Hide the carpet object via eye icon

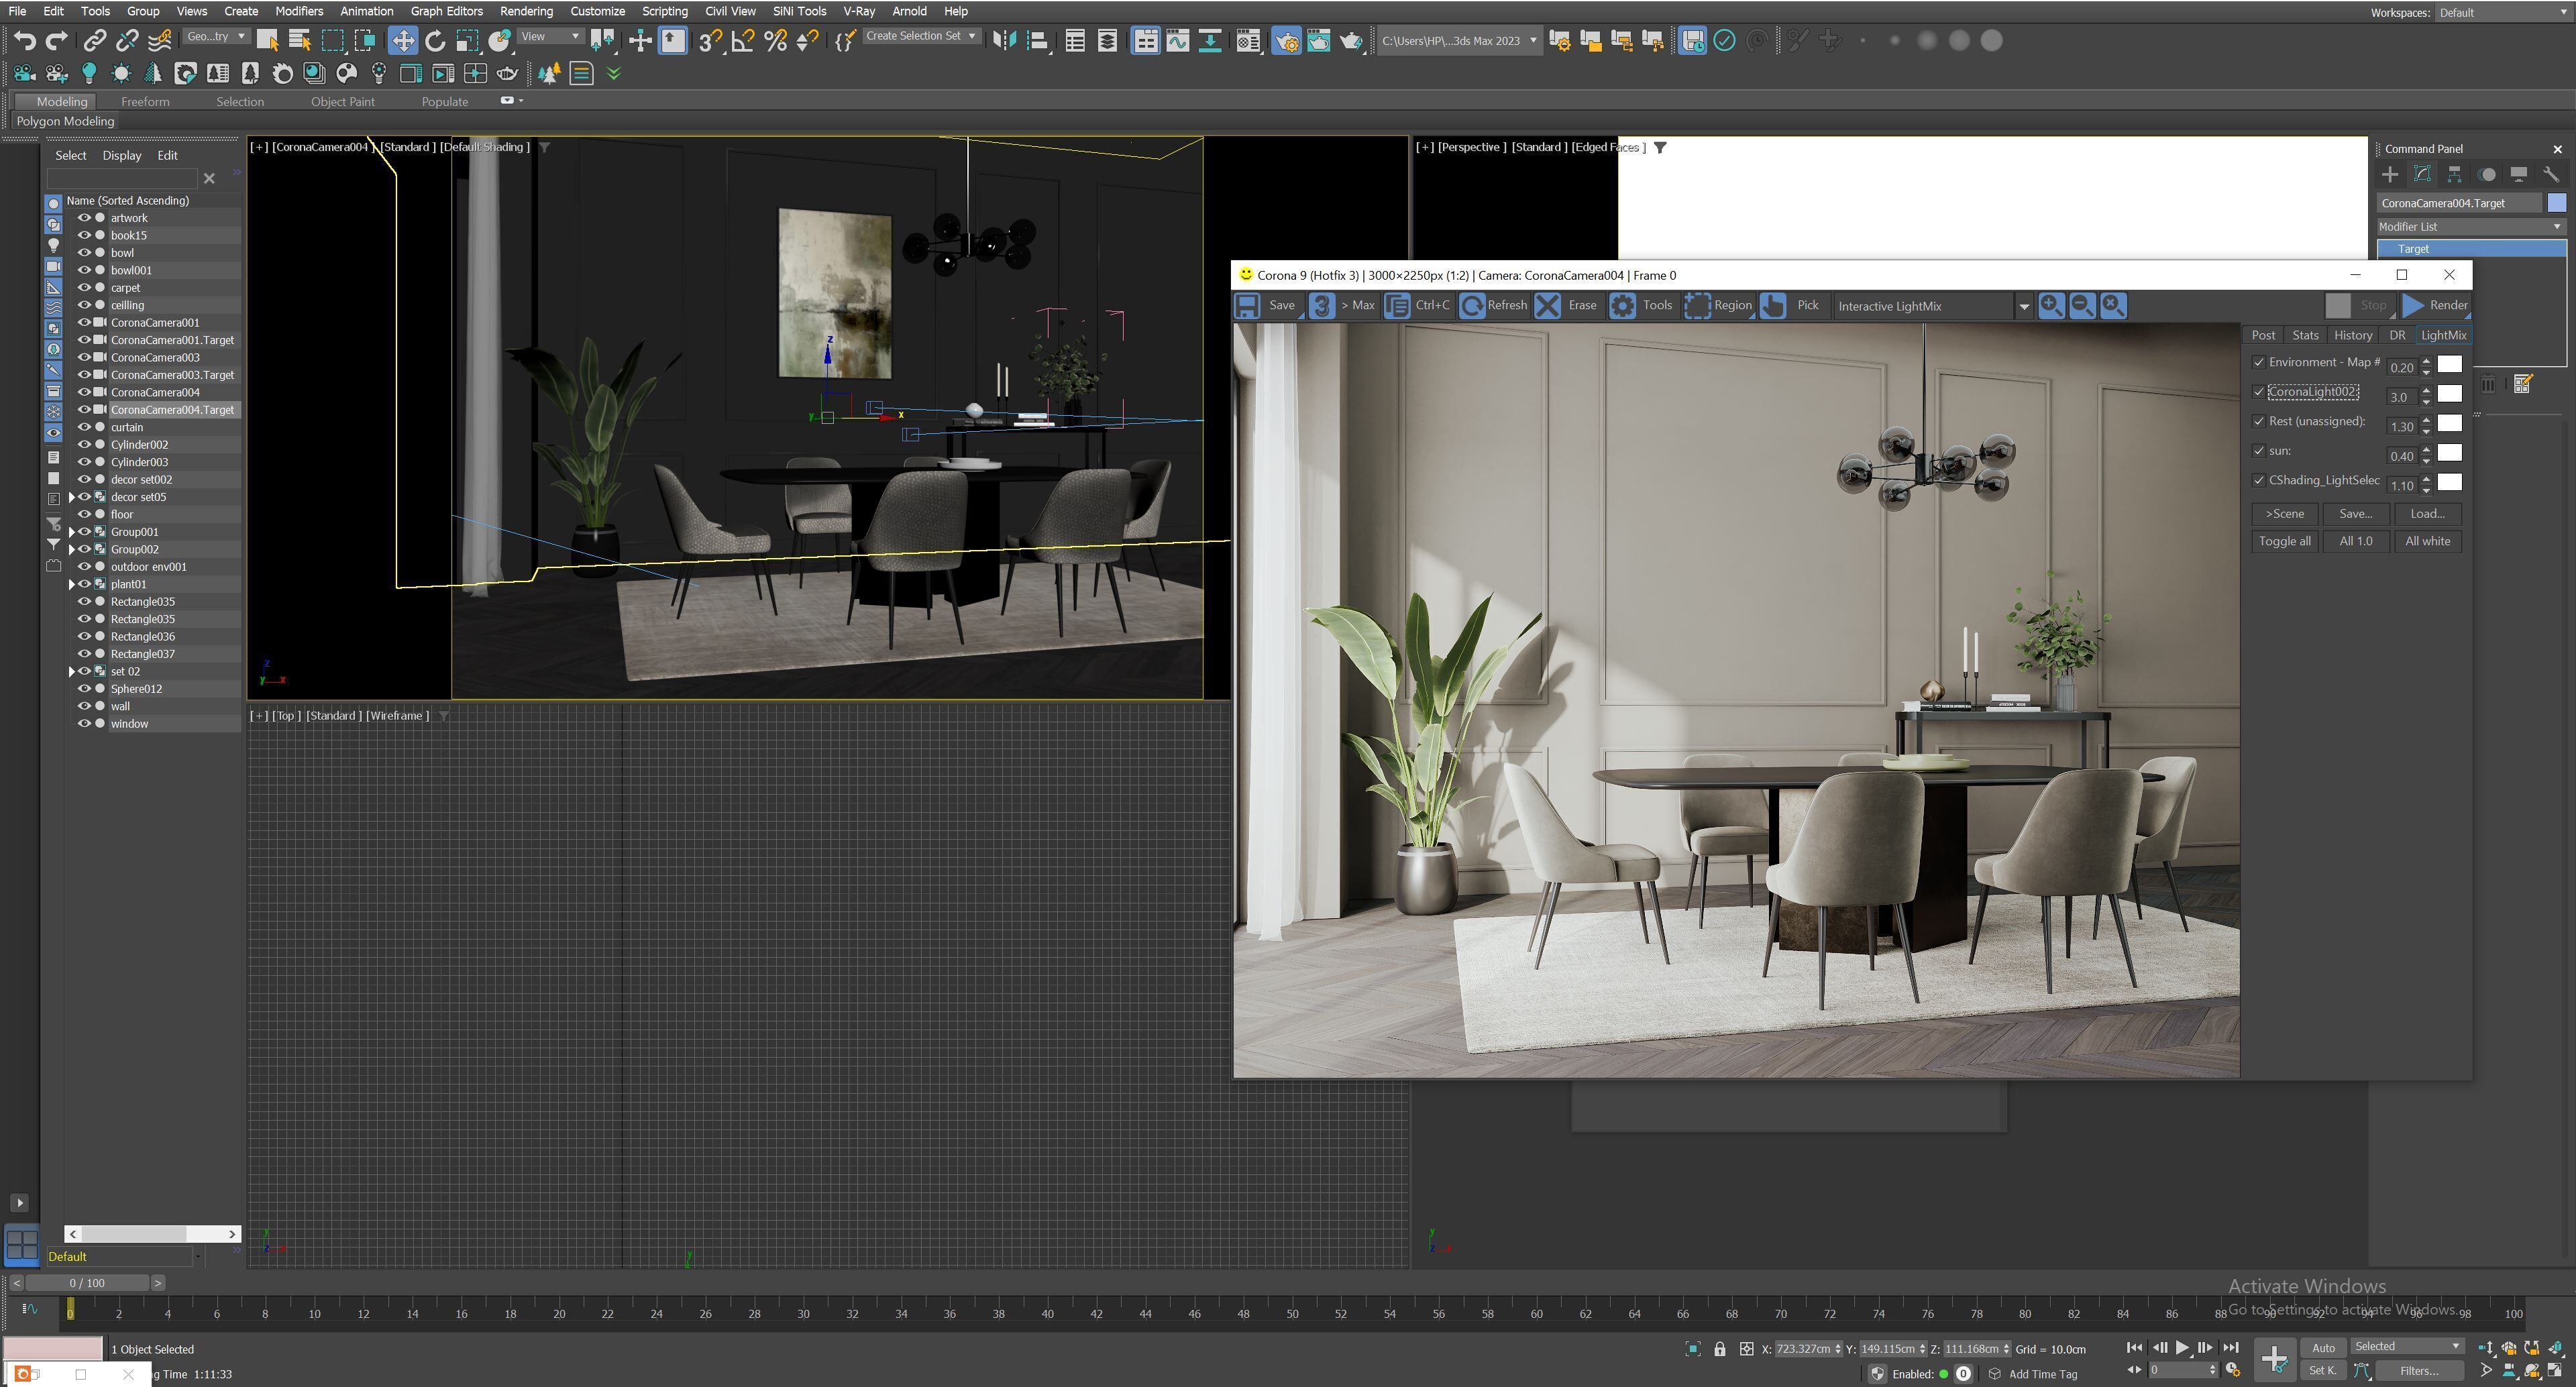84,288
